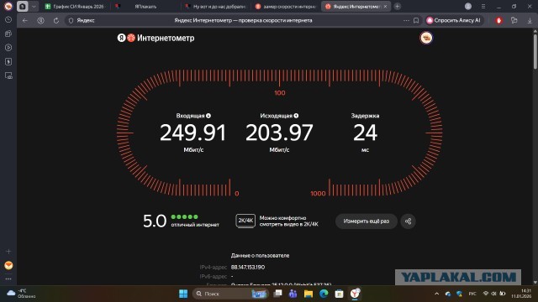
Task: Open Microsoft Store from the taskbar
Action: click(339, 294)
